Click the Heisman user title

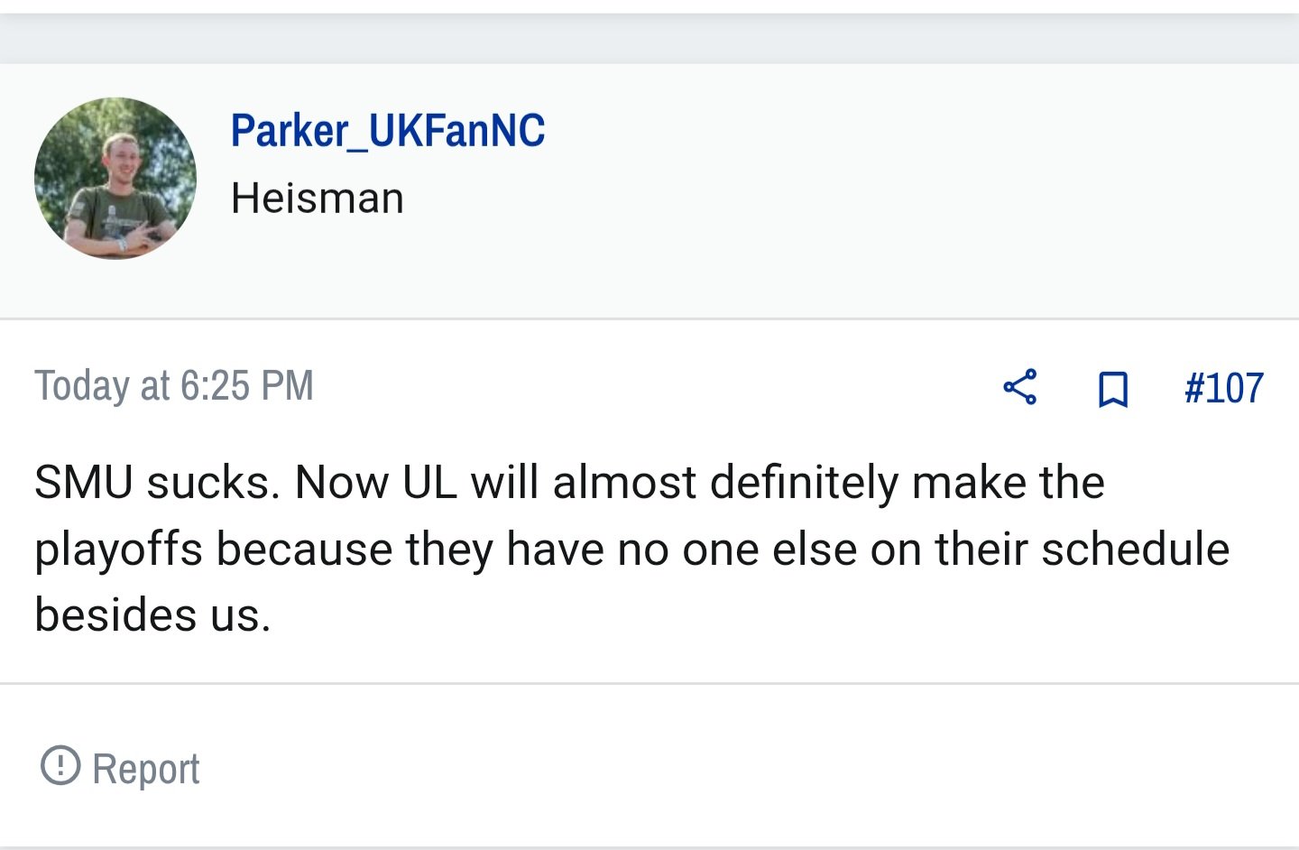pyautogui.click(x=318, y=198)
